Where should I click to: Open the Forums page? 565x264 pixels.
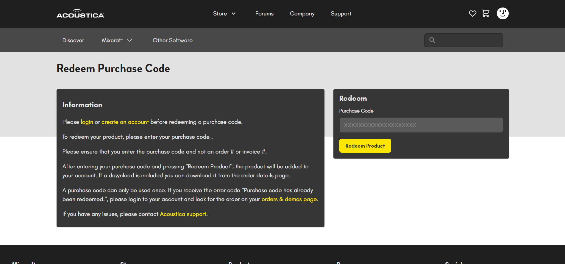264,14
